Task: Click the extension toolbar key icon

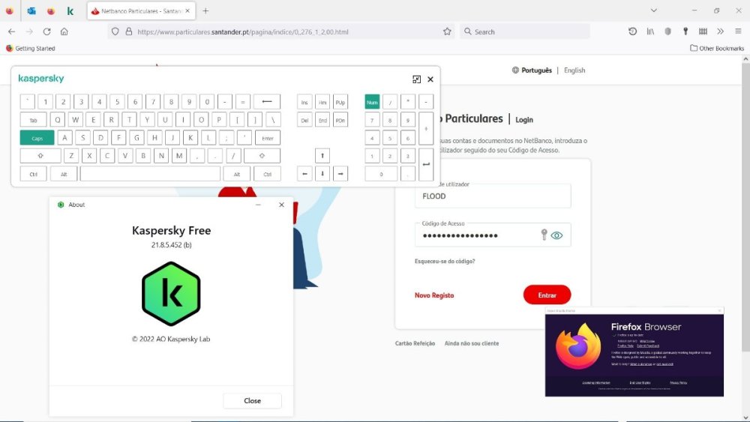Action: click(685, 31)
